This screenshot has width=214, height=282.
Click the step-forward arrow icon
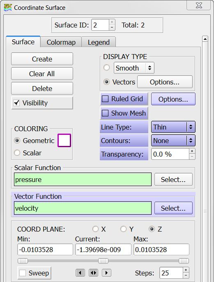point(106,273)
